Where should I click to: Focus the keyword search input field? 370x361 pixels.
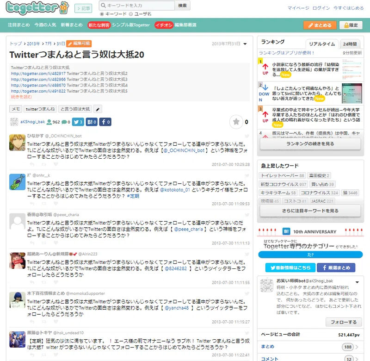coord(137,5)
